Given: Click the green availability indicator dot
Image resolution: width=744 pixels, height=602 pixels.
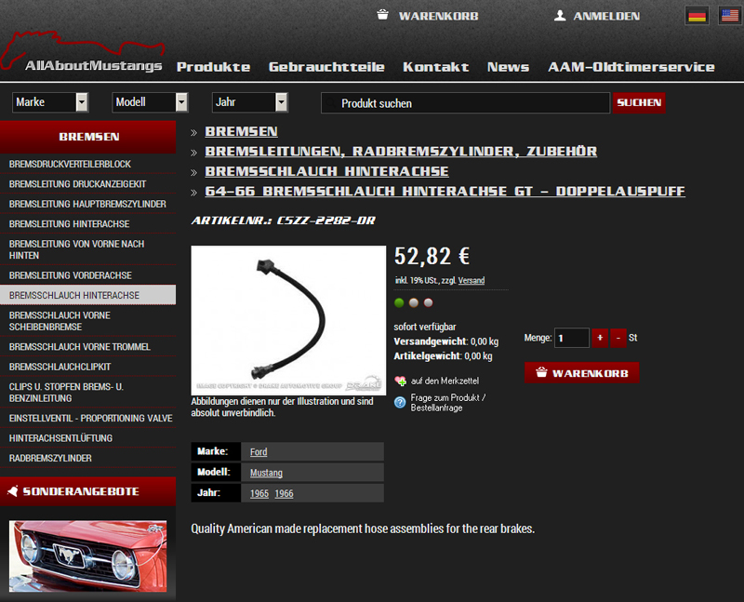Looking at the screenshot, I should click(399, 303).
